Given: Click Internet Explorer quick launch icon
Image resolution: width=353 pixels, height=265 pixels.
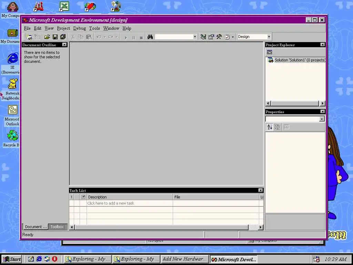Looking at the screenshot, I should 39,259.
